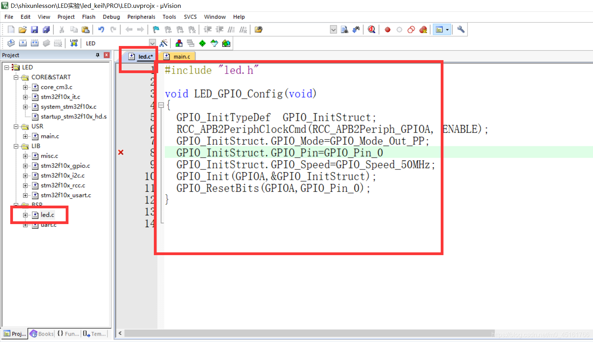Select the Project panel tab
This screenshot has width=593, height=342.
click(x=15, y=334)
